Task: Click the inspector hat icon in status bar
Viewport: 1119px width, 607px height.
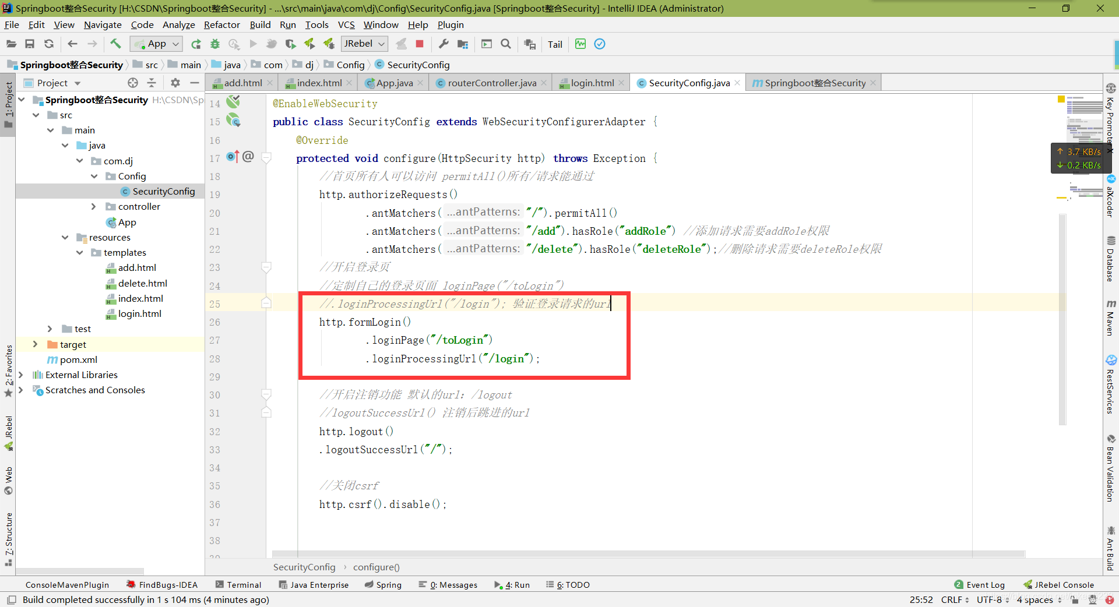Action: pyautogui.click(x=1093, y=599)
